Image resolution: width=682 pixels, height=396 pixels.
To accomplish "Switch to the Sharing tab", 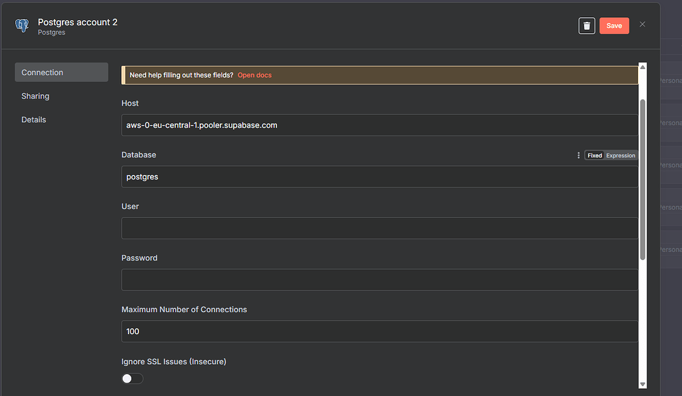I will click(35, 96).
